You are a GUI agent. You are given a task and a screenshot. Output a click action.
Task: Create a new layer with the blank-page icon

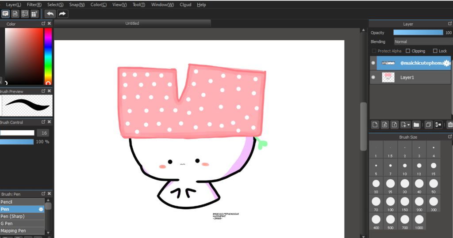[x=374, y=125]
